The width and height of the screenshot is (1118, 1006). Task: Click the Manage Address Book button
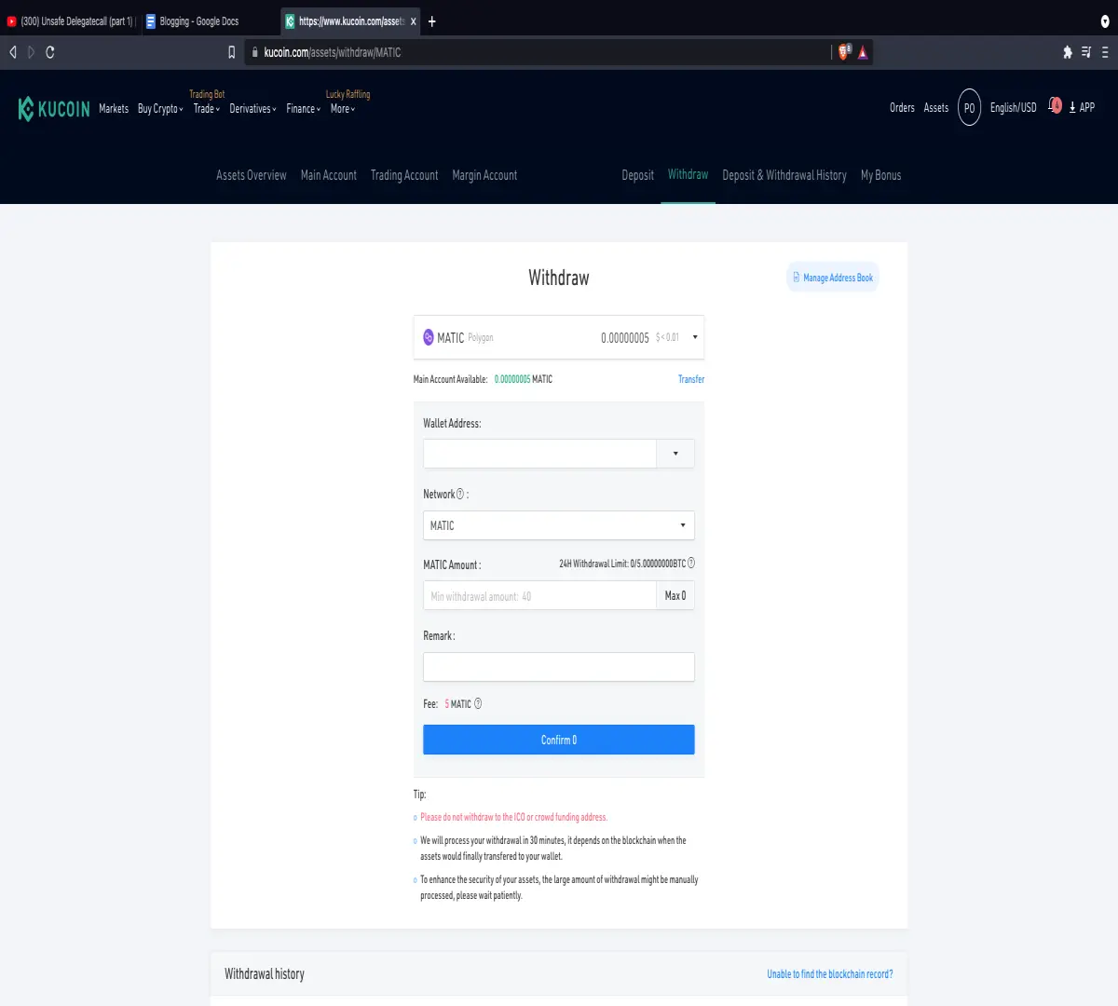point(833,278)
